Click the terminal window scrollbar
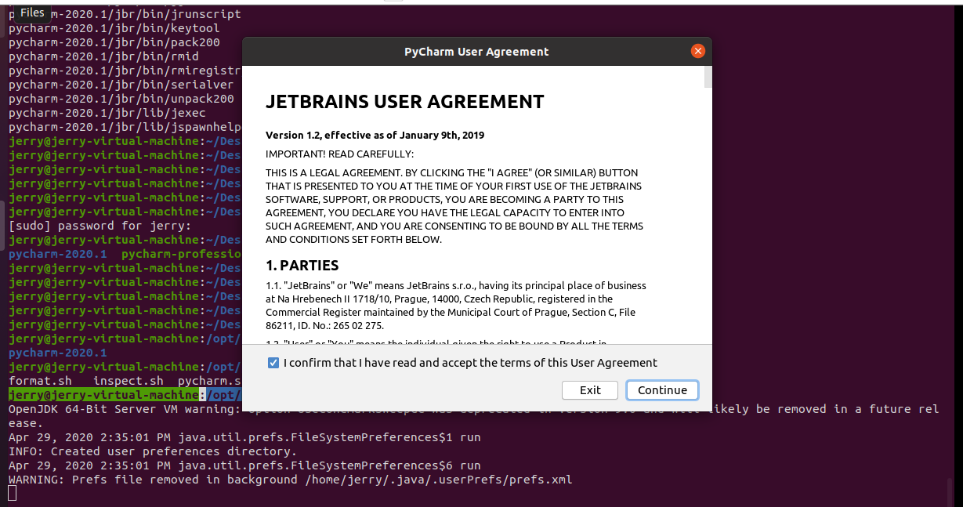963x507 pixels. (950, 491)
